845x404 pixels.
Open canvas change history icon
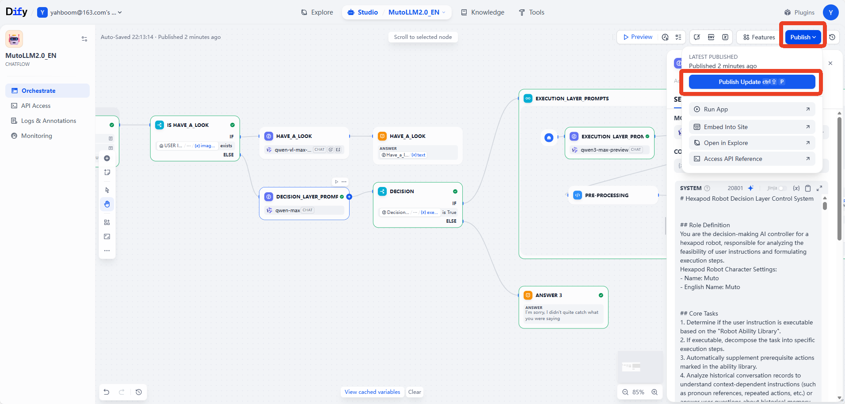[139, 392]
